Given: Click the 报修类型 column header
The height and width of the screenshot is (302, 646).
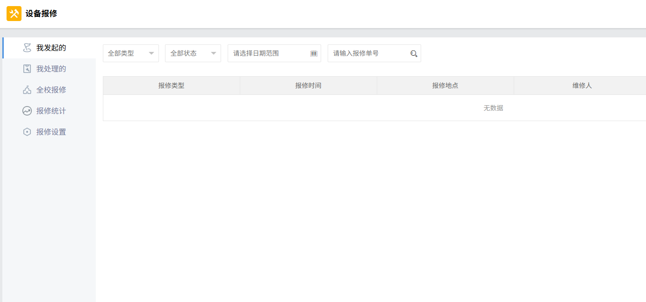Looking at the screenshot, I should pyautogui.click(x=172, y=86).
